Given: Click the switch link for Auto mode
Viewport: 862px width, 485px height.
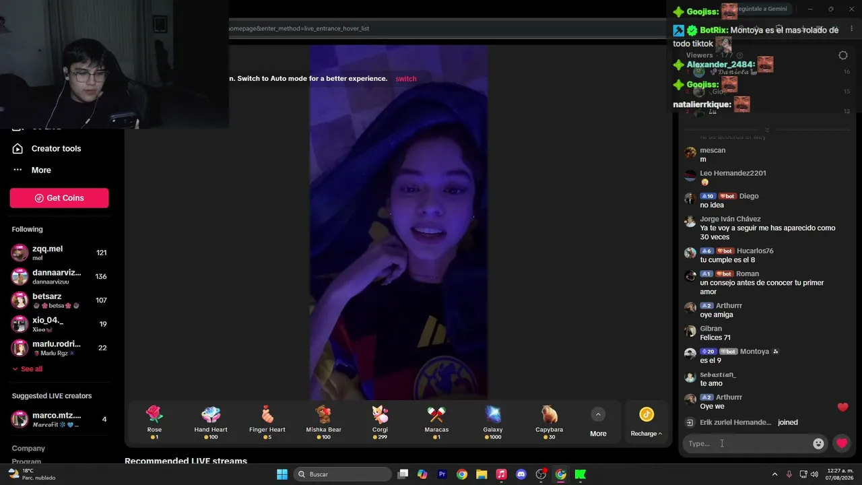Looking at the screenshot, I should coord(406,79).
